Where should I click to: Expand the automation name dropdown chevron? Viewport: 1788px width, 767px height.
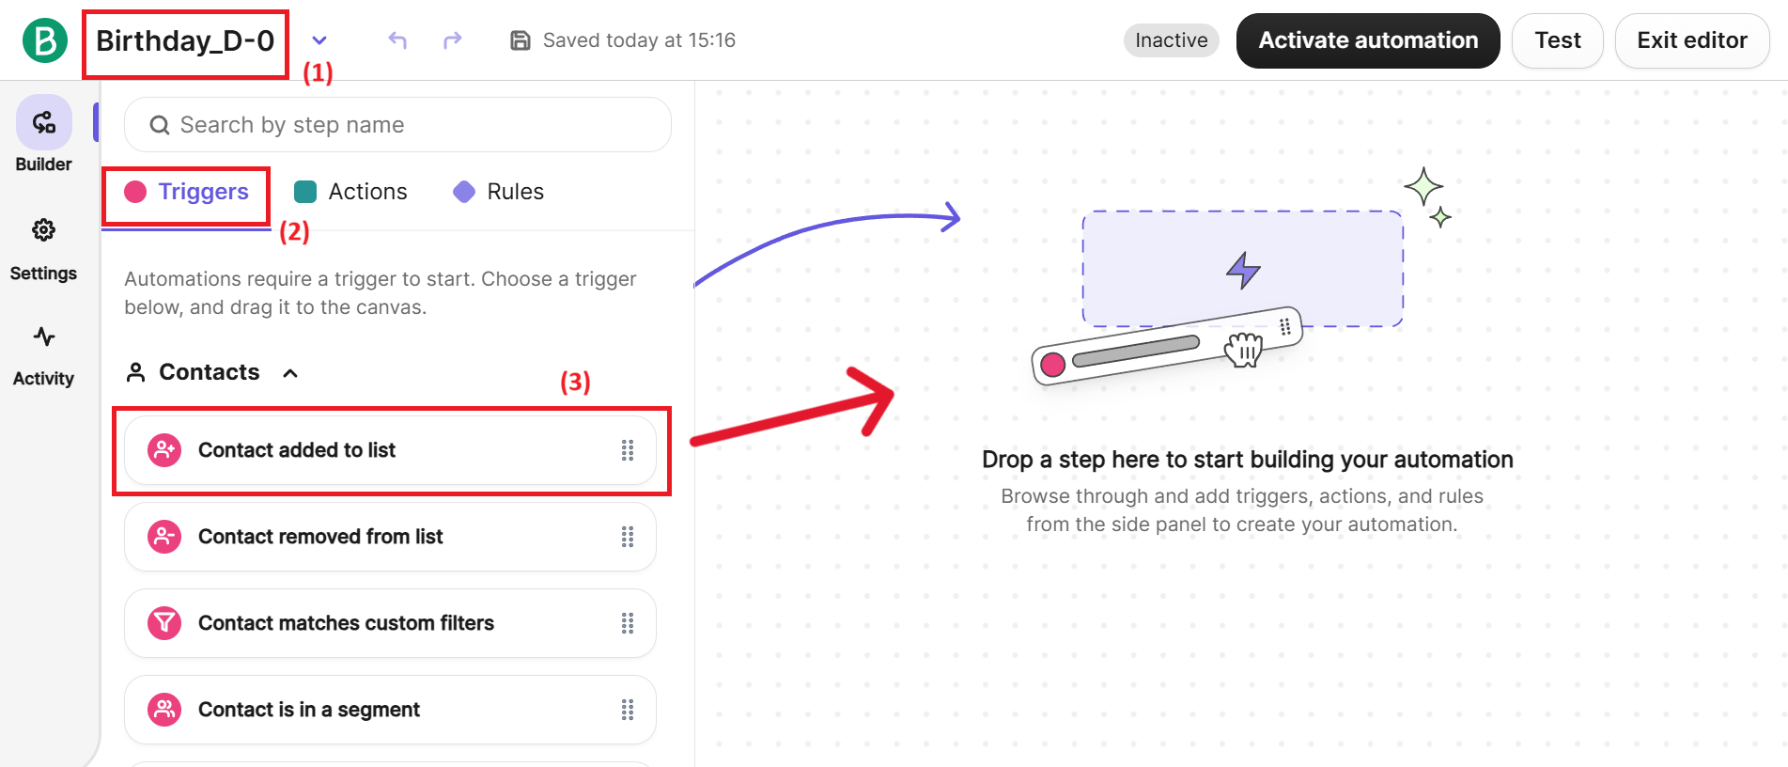click(x=319, y=40)
